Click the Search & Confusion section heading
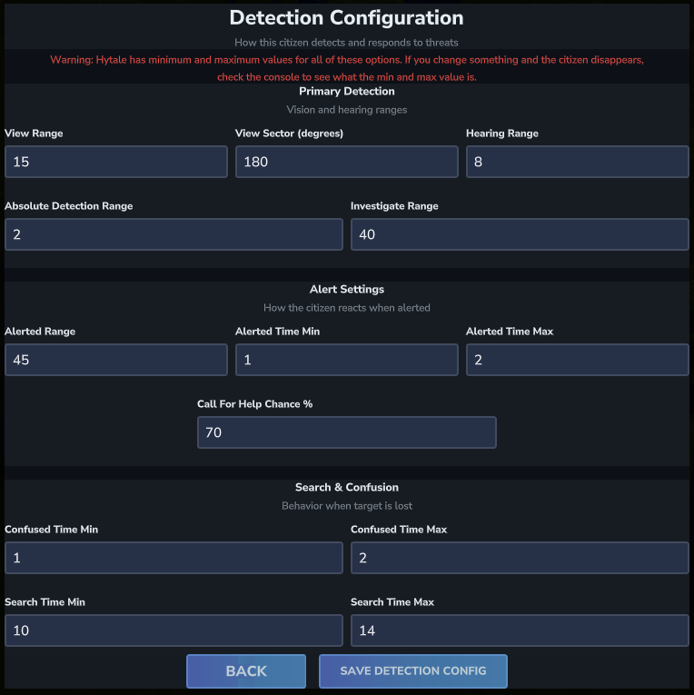The height and width of the screenshot is (695, 694). (346, 487)
